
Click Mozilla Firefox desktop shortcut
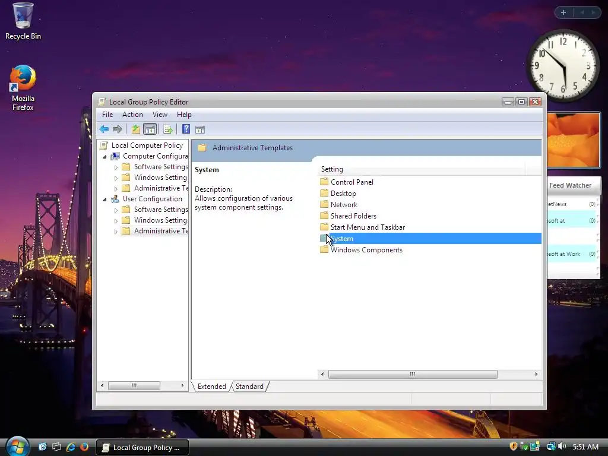point(23,88)
